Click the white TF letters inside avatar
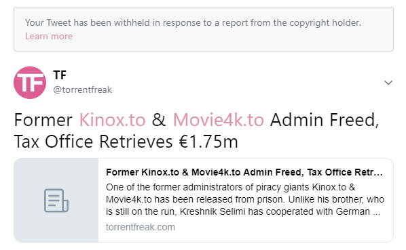 (30, 82)
